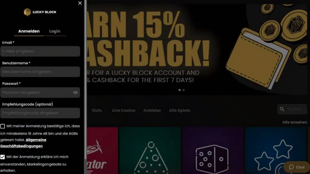The width and height of the screenshot is (310, 174).
Task: Open the Plinko pyramid game tile
Action: [x=150, y=151]
